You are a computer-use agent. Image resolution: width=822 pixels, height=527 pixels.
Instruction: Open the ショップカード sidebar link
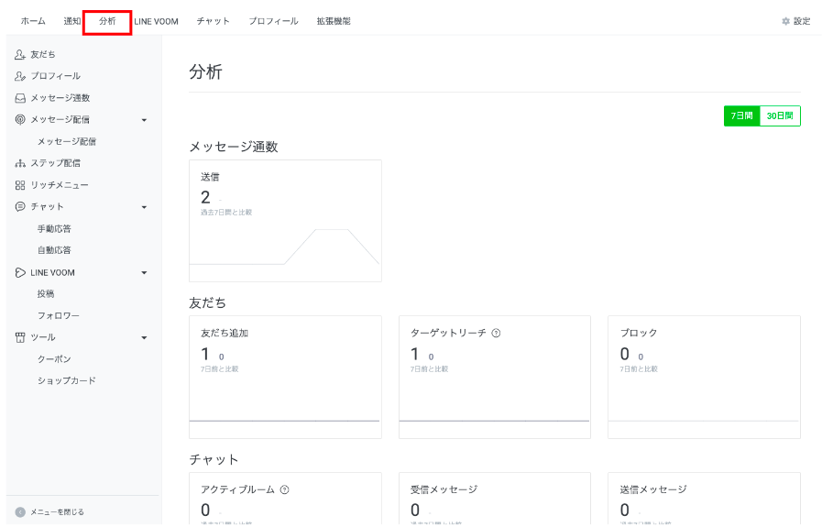click(x=66, y=380)
